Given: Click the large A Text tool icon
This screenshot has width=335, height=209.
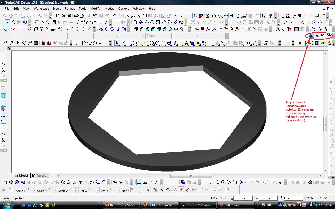Looking at the screenshot, I should (278, 29).
